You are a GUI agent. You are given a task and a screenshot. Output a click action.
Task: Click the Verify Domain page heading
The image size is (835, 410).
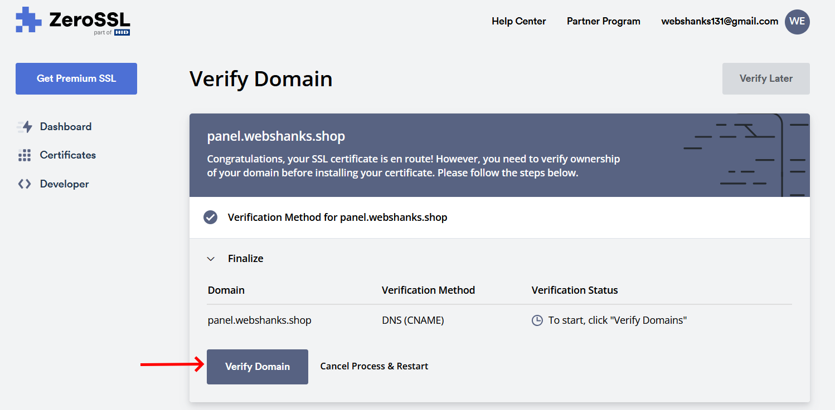pos(261,79)
